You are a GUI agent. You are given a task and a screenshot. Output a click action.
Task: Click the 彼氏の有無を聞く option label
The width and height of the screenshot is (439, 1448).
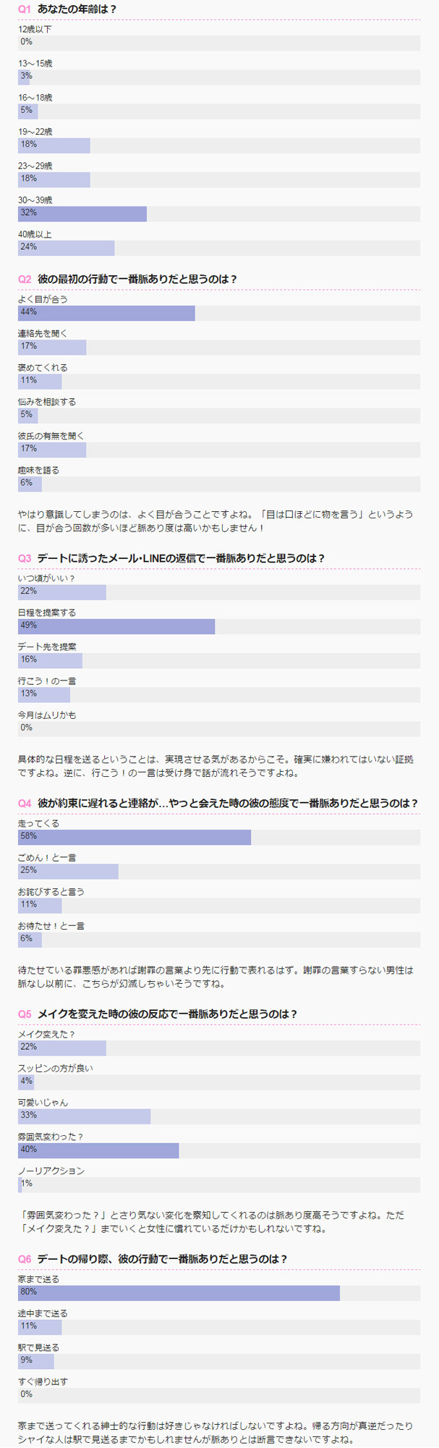51,436
